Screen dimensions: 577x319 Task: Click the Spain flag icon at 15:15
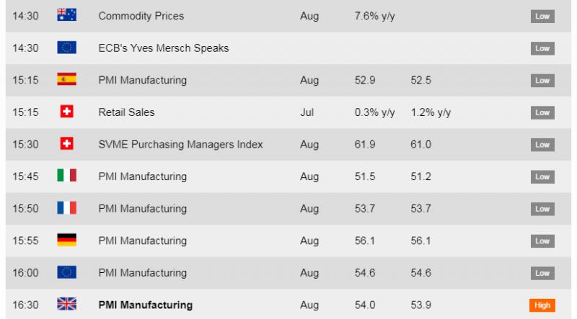66,79
